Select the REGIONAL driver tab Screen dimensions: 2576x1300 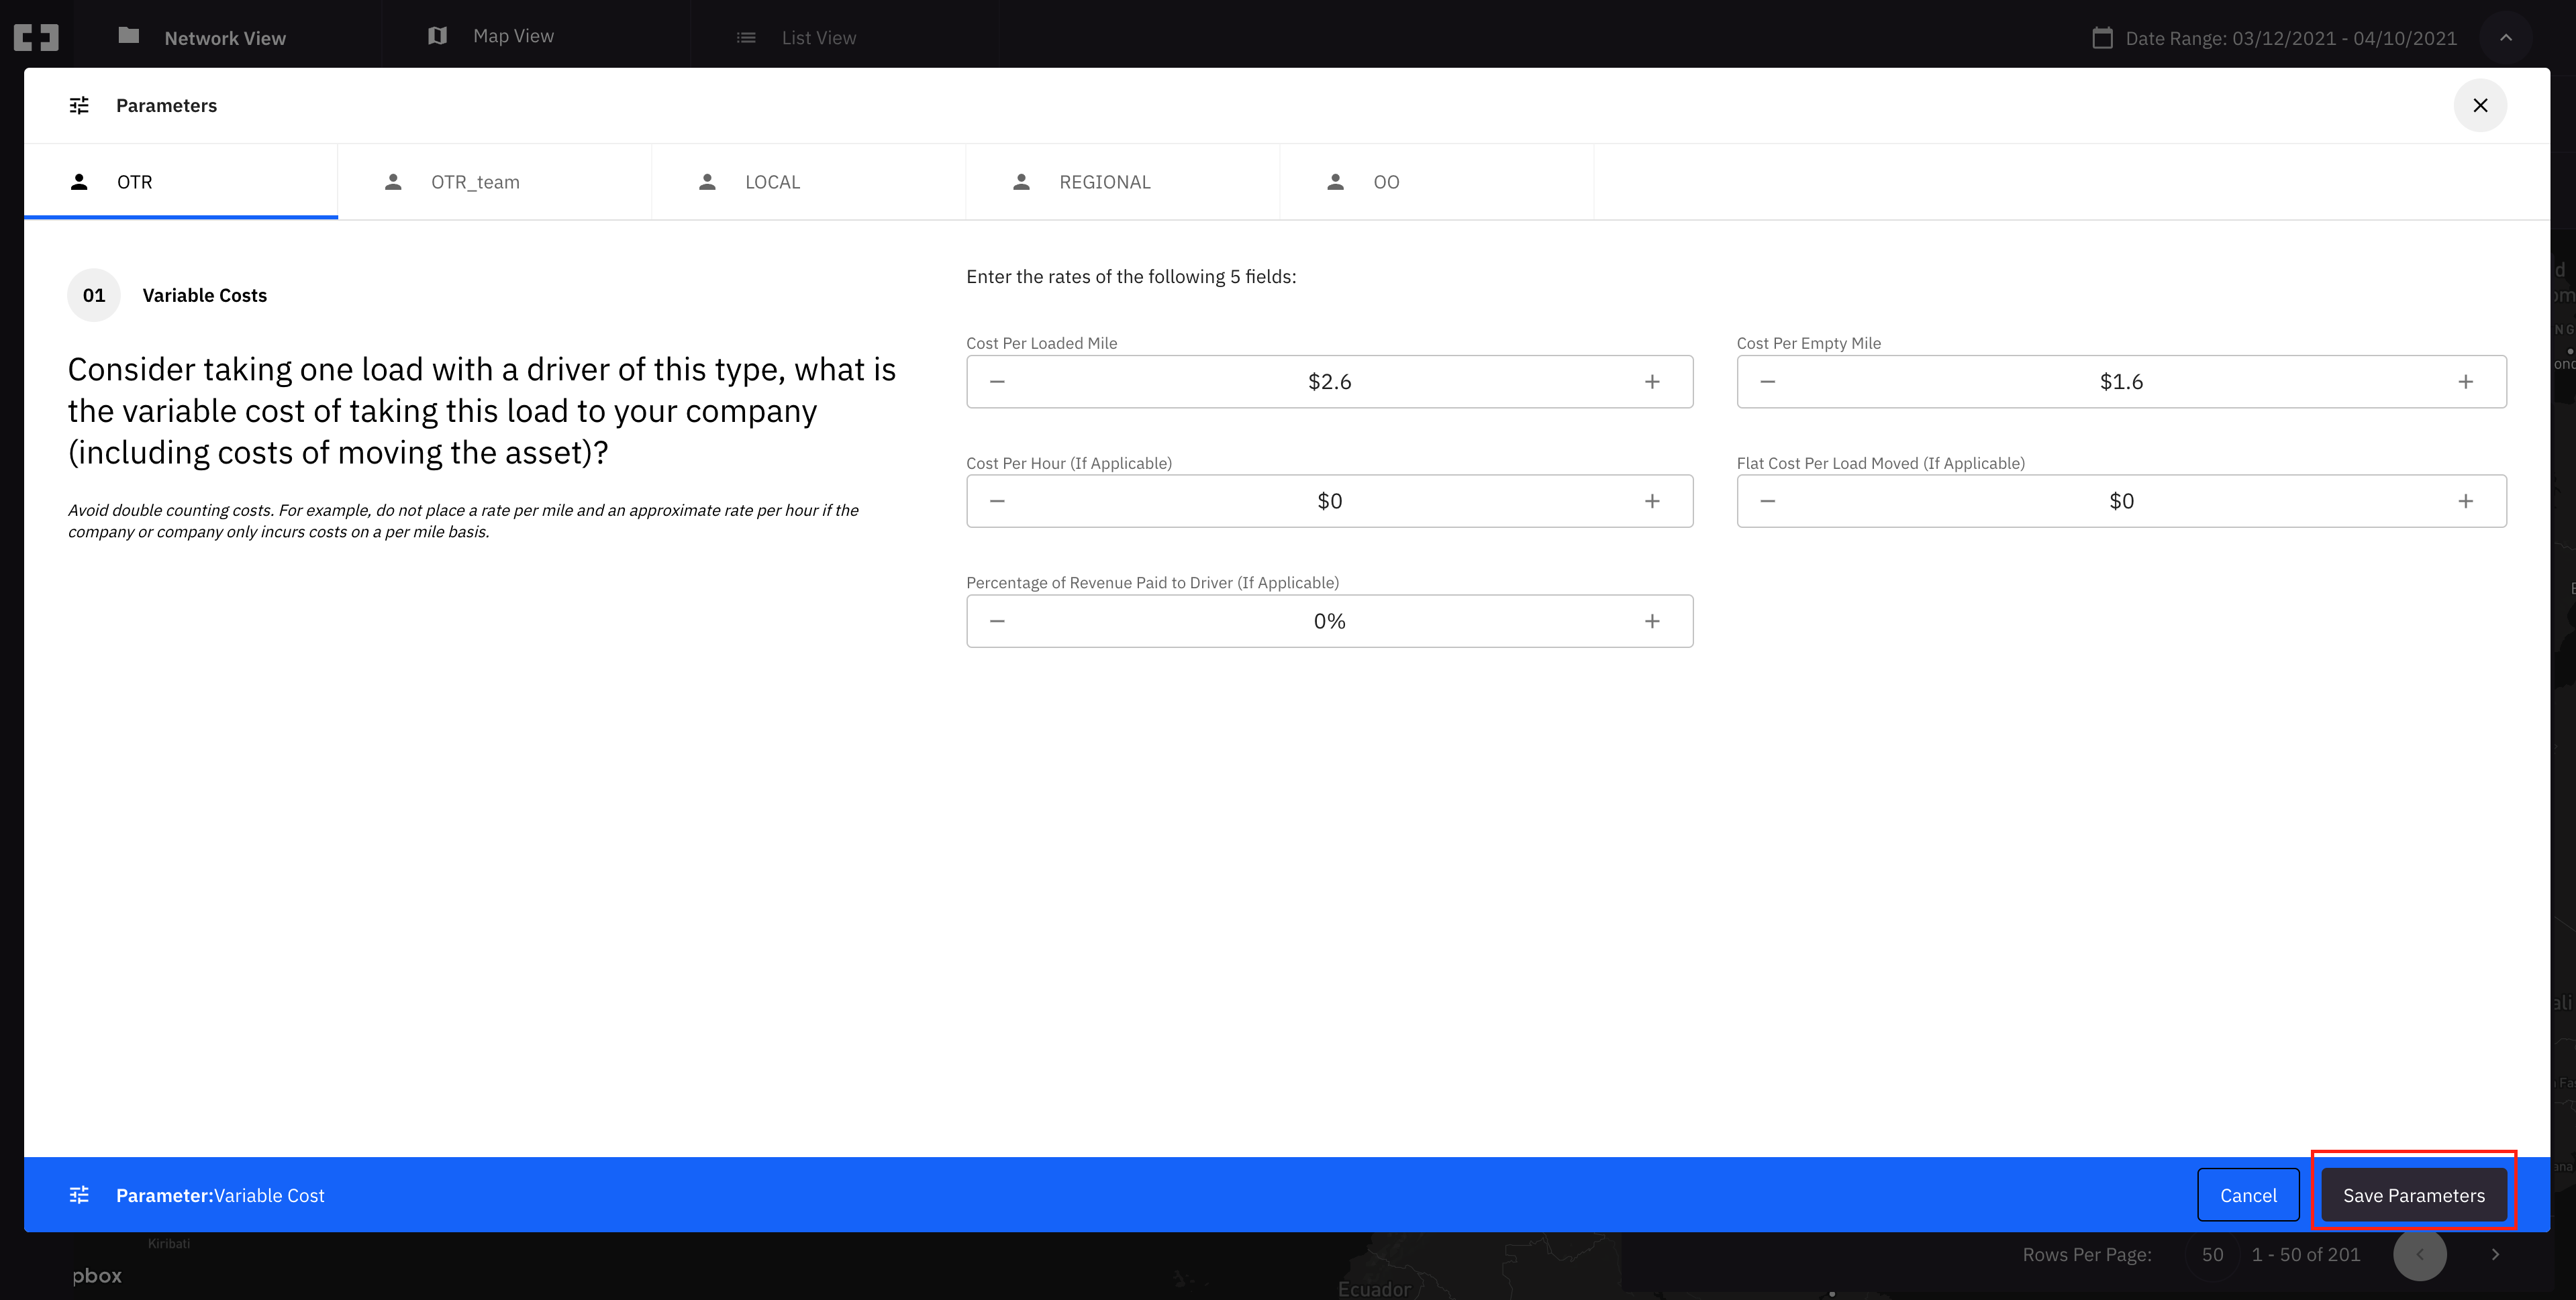coord(1104,182)
